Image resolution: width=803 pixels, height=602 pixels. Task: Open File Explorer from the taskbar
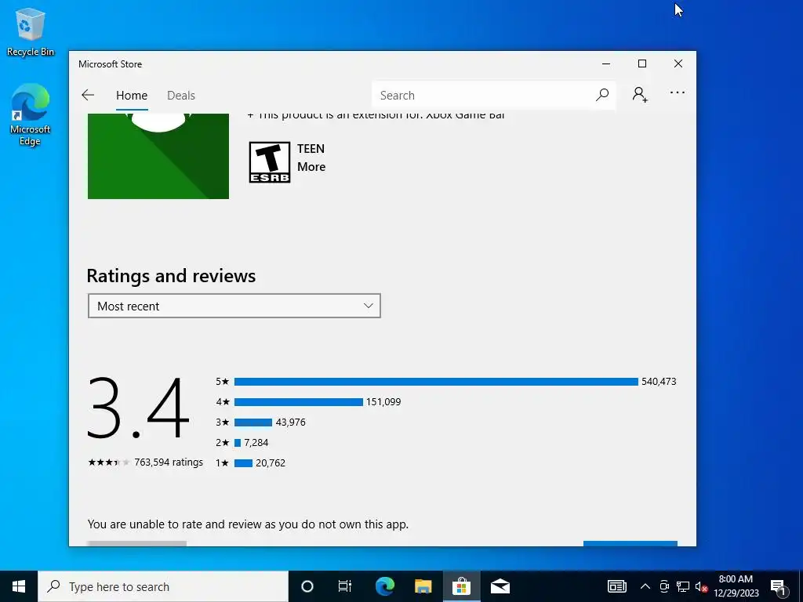tap(423, 586)
